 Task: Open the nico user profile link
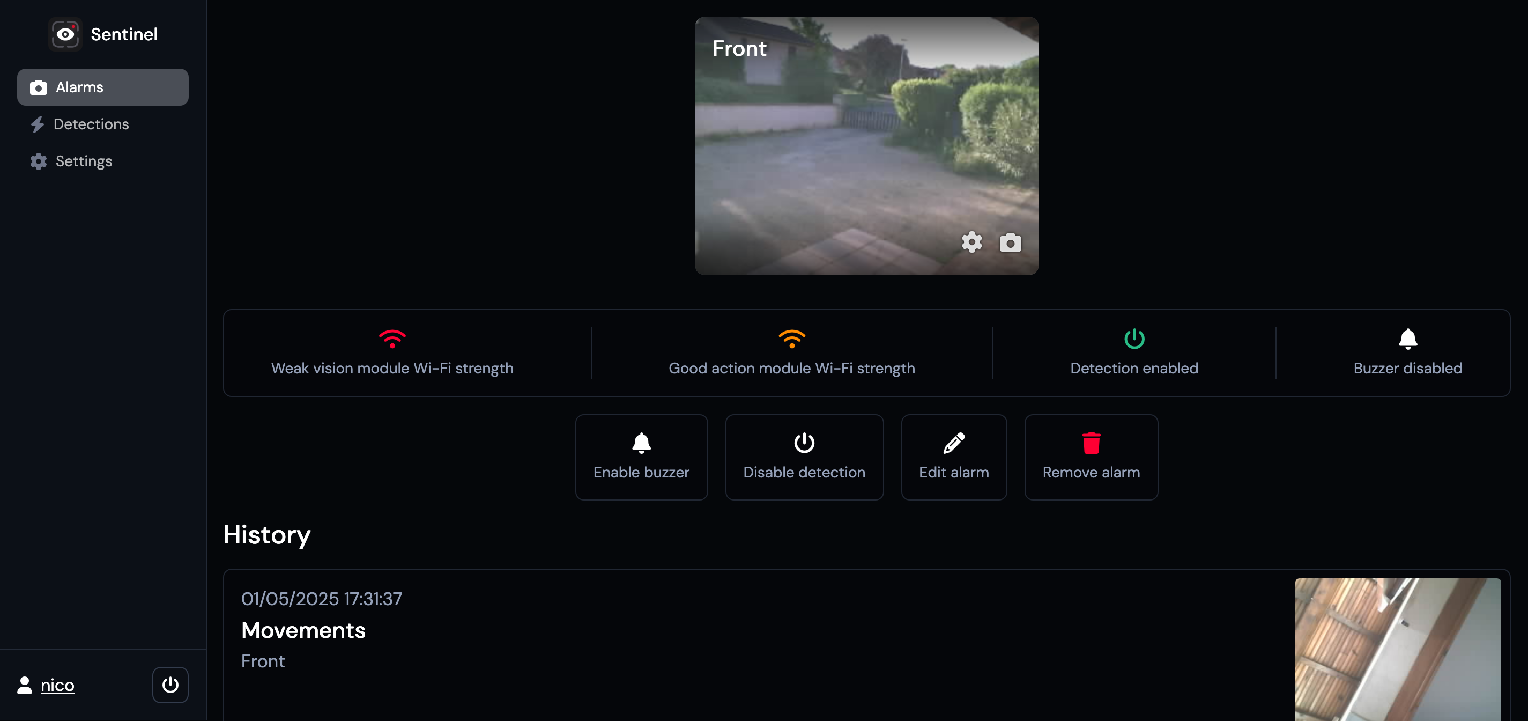57,685
